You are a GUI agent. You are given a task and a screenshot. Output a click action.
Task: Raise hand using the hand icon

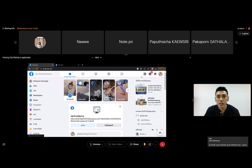point(145,144)
